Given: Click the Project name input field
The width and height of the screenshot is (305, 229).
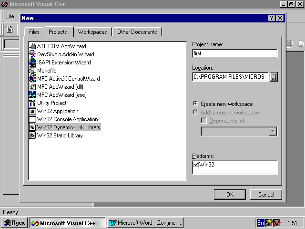Looking at the screenshot, I should [235, 53].
